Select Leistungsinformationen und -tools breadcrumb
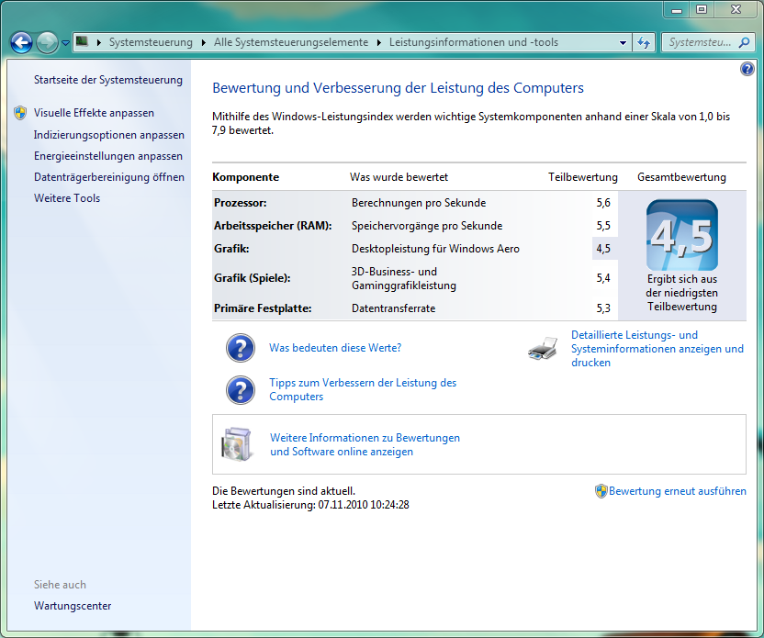Viewport: 764px width, 638px height. pos(474,42)
